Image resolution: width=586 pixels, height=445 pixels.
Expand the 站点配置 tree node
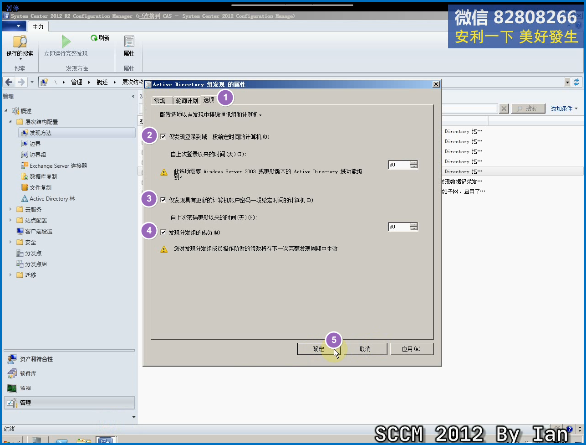(x=11, y=220)
